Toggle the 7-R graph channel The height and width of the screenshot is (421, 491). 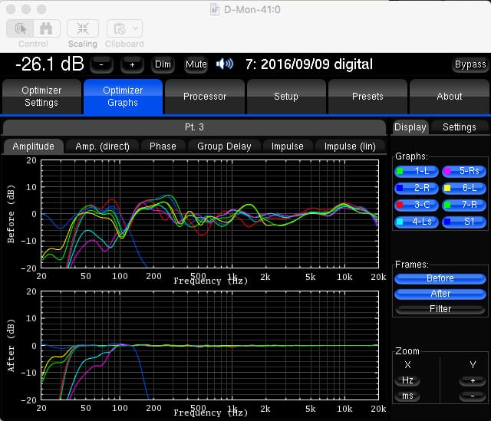[x=464, y=205]
